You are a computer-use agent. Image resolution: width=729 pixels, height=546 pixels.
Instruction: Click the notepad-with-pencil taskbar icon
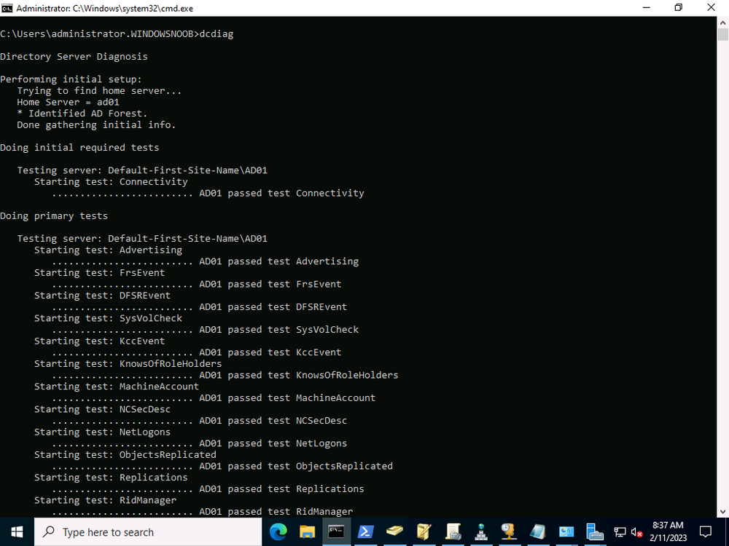(424, 531)
